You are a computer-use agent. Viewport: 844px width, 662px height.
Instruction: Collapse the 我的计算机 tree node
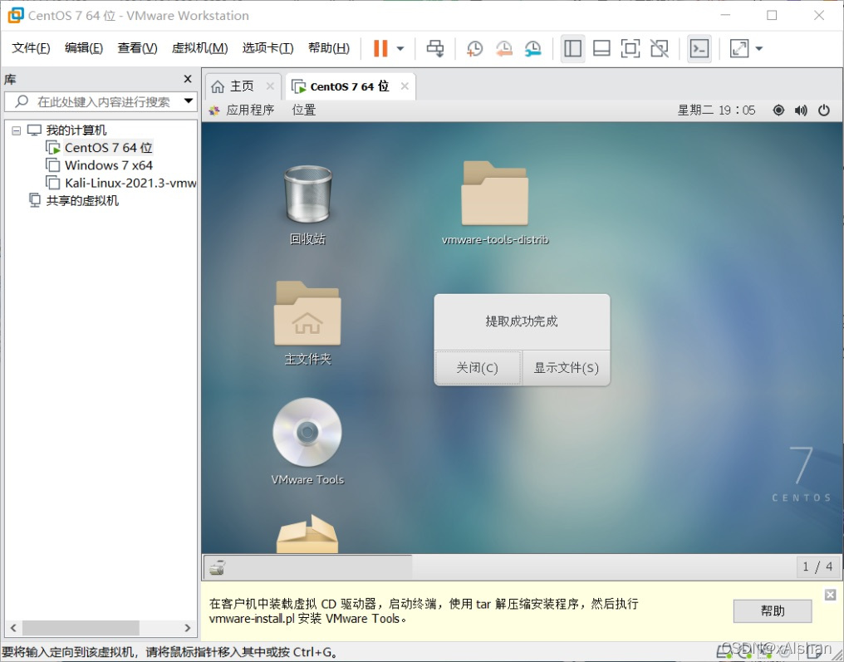(x=16, y=130)
